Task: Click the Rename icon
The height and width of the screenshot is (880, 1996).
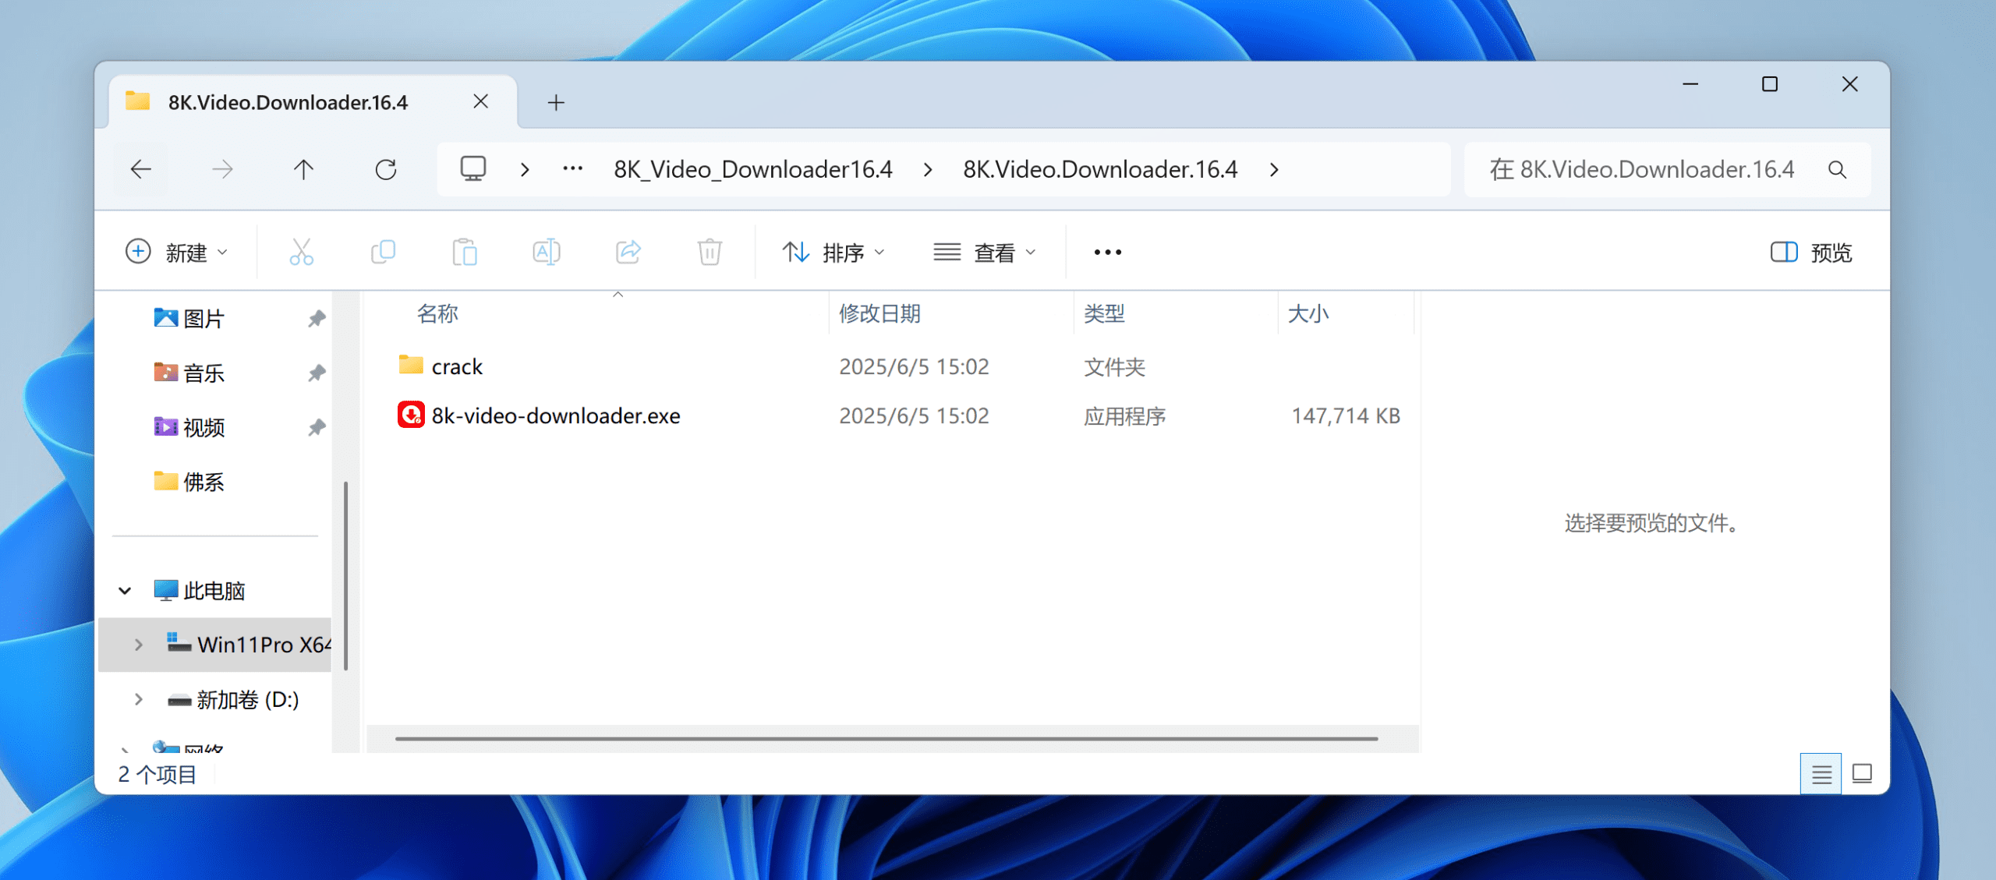Action: [x=546, y=252]
